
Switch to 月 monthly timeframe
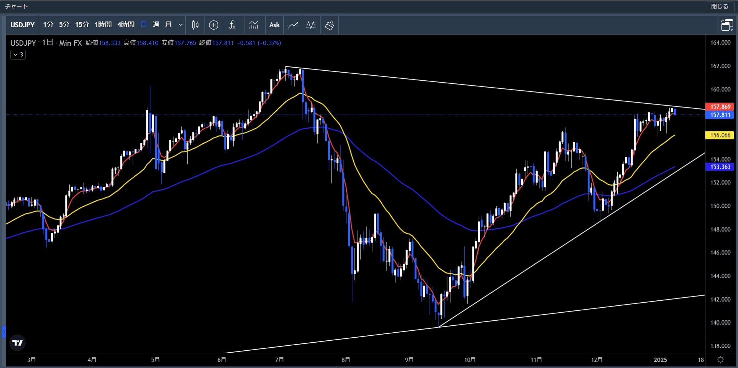tap(168, 25)
